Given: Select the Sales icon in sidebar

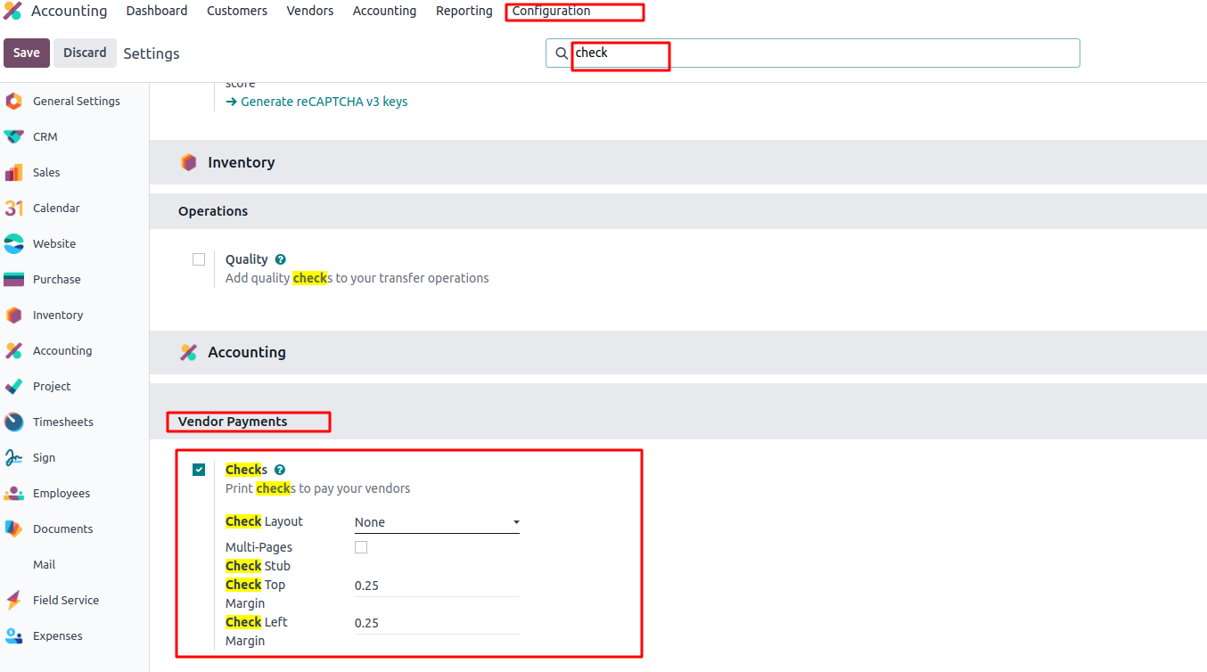Looking at the screenshot, I should click(13, 173).
